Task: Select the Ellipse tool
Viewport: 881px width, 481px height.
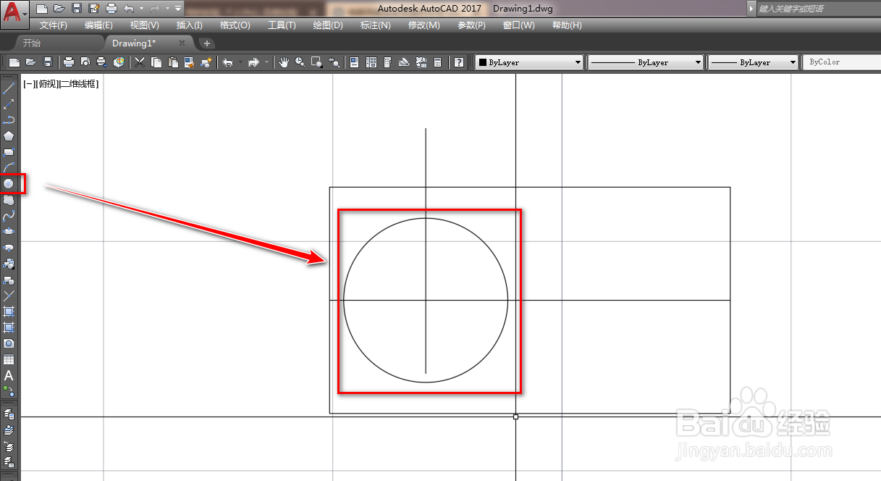Action: tap(9, 232)
